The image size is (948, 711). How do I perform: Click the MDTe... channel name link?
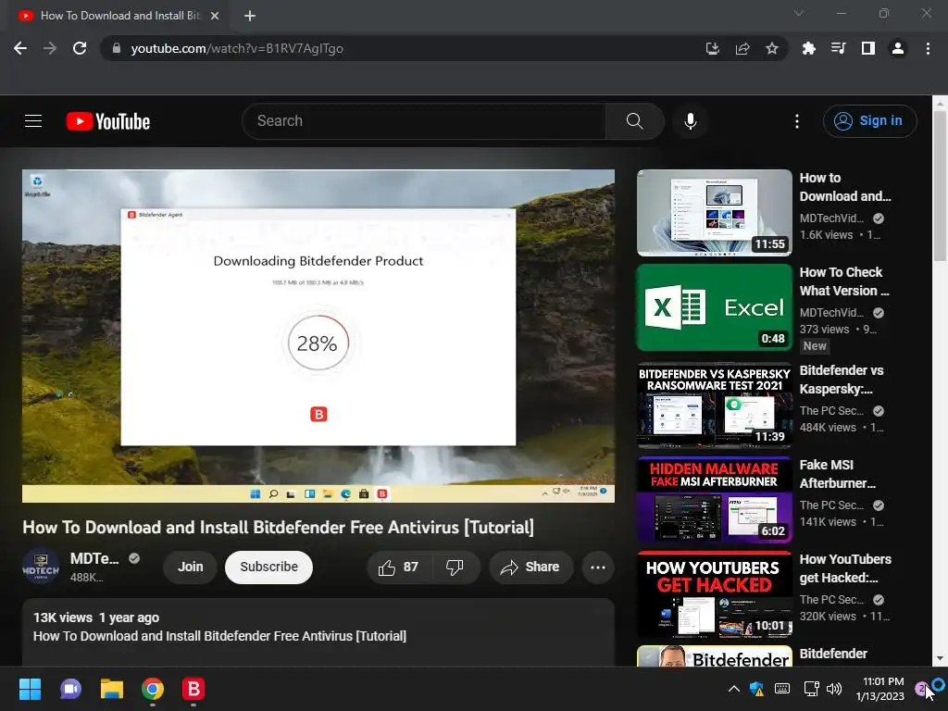point(94,558)
